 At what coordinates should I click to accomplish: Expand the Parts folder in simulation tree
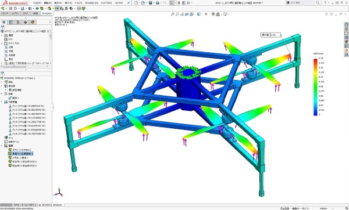click(2, 82)
